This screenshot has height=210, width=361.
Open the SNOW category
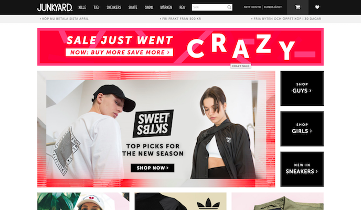149,7
